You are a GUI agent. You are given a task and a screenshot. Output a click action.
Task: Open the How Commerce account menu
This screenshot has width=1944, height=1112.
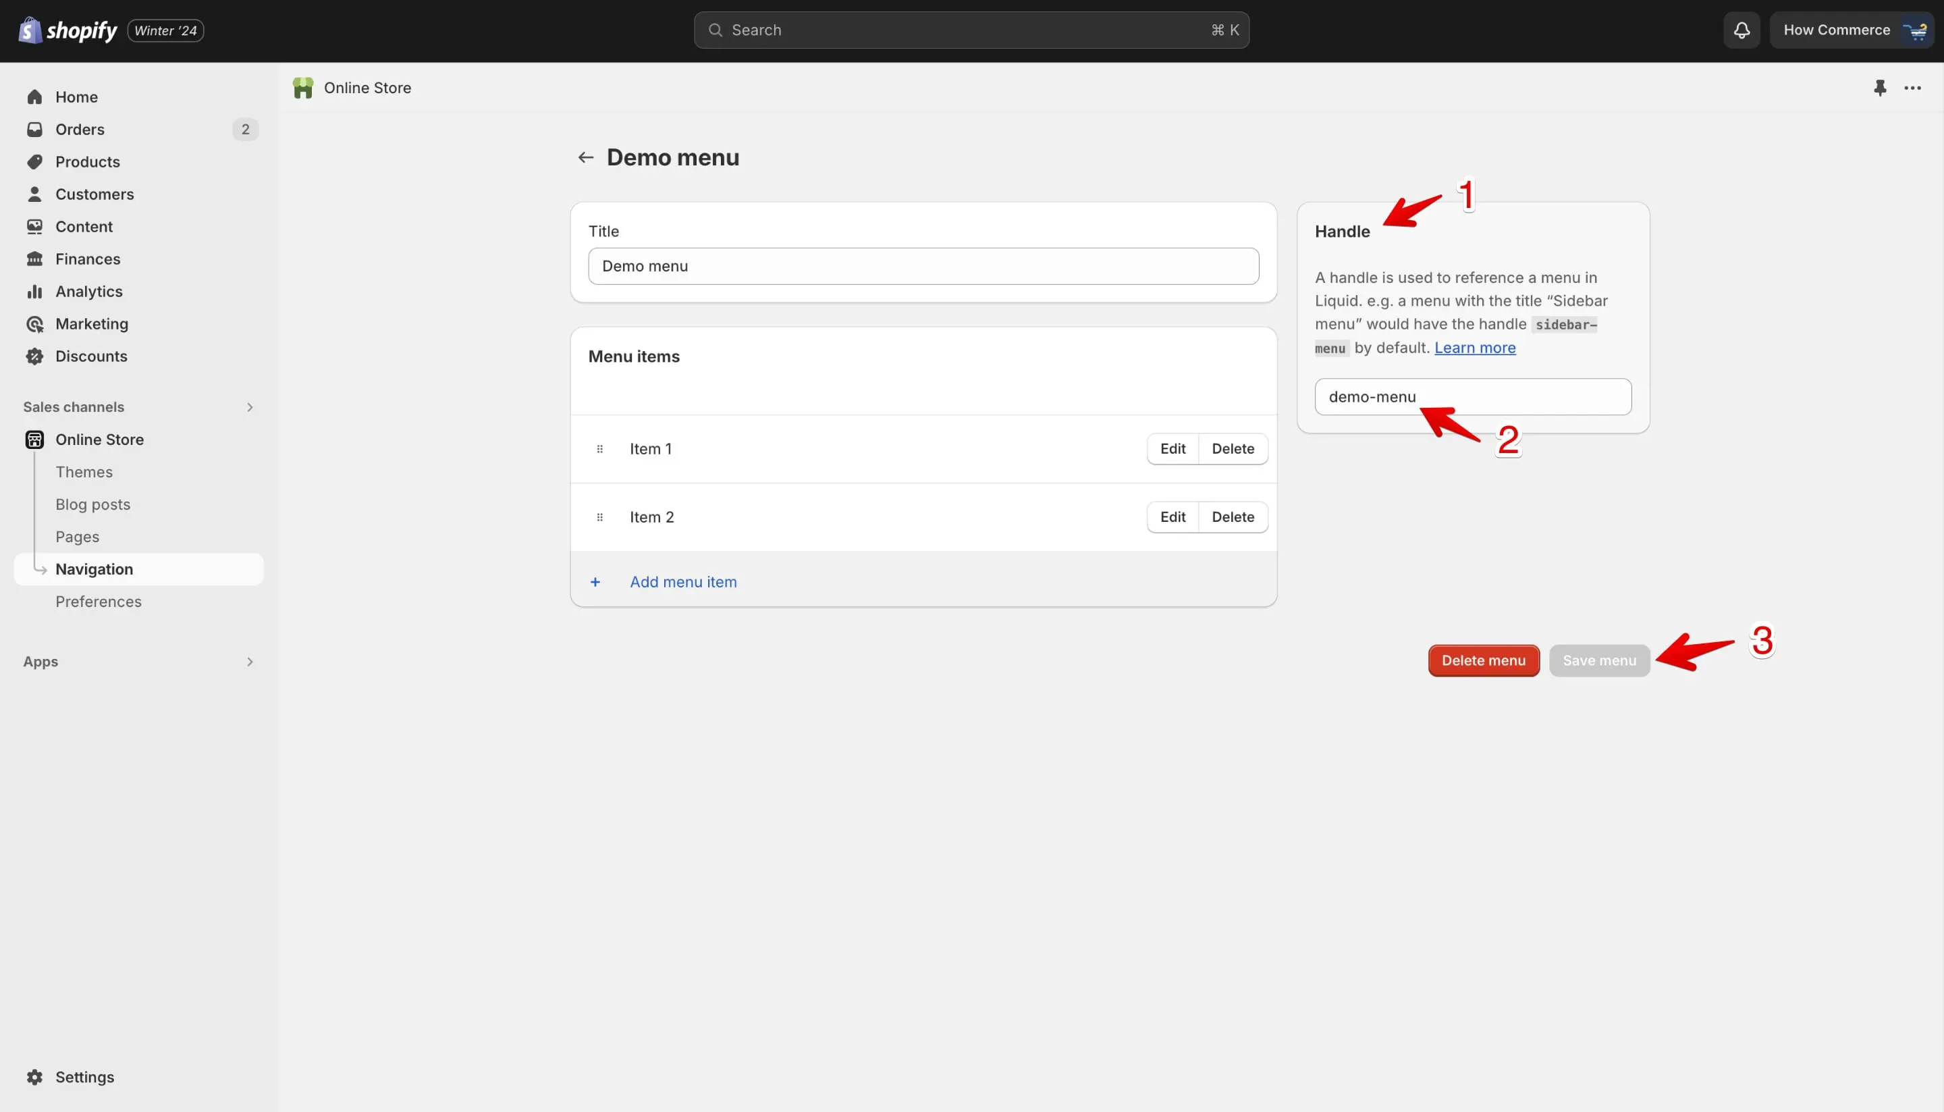[x=1851, y=30]
